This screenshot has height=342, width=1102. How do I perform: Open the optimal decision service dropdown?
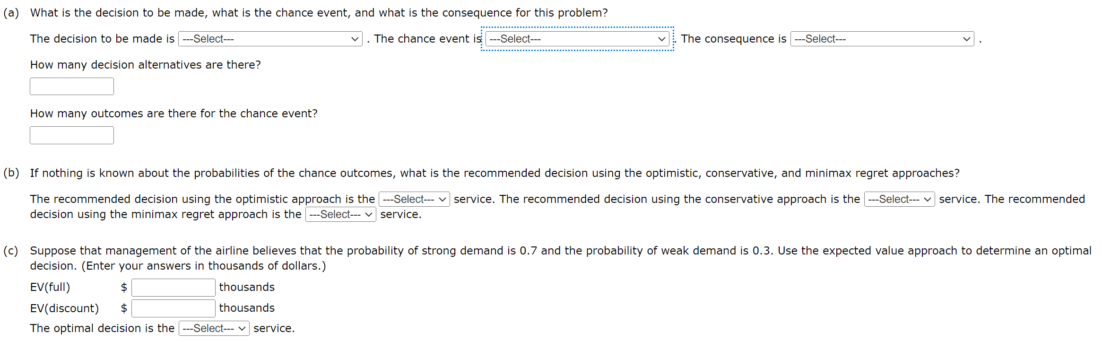[214, 328]
